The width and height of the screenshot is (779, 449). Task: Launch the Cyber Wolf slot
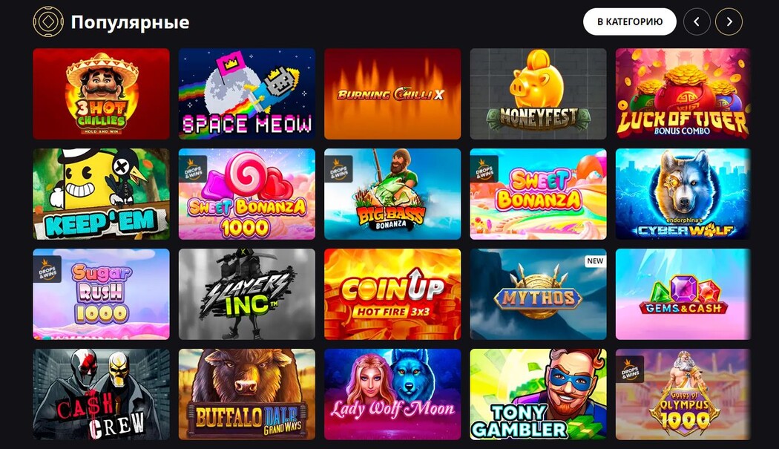tap(683, 194)
